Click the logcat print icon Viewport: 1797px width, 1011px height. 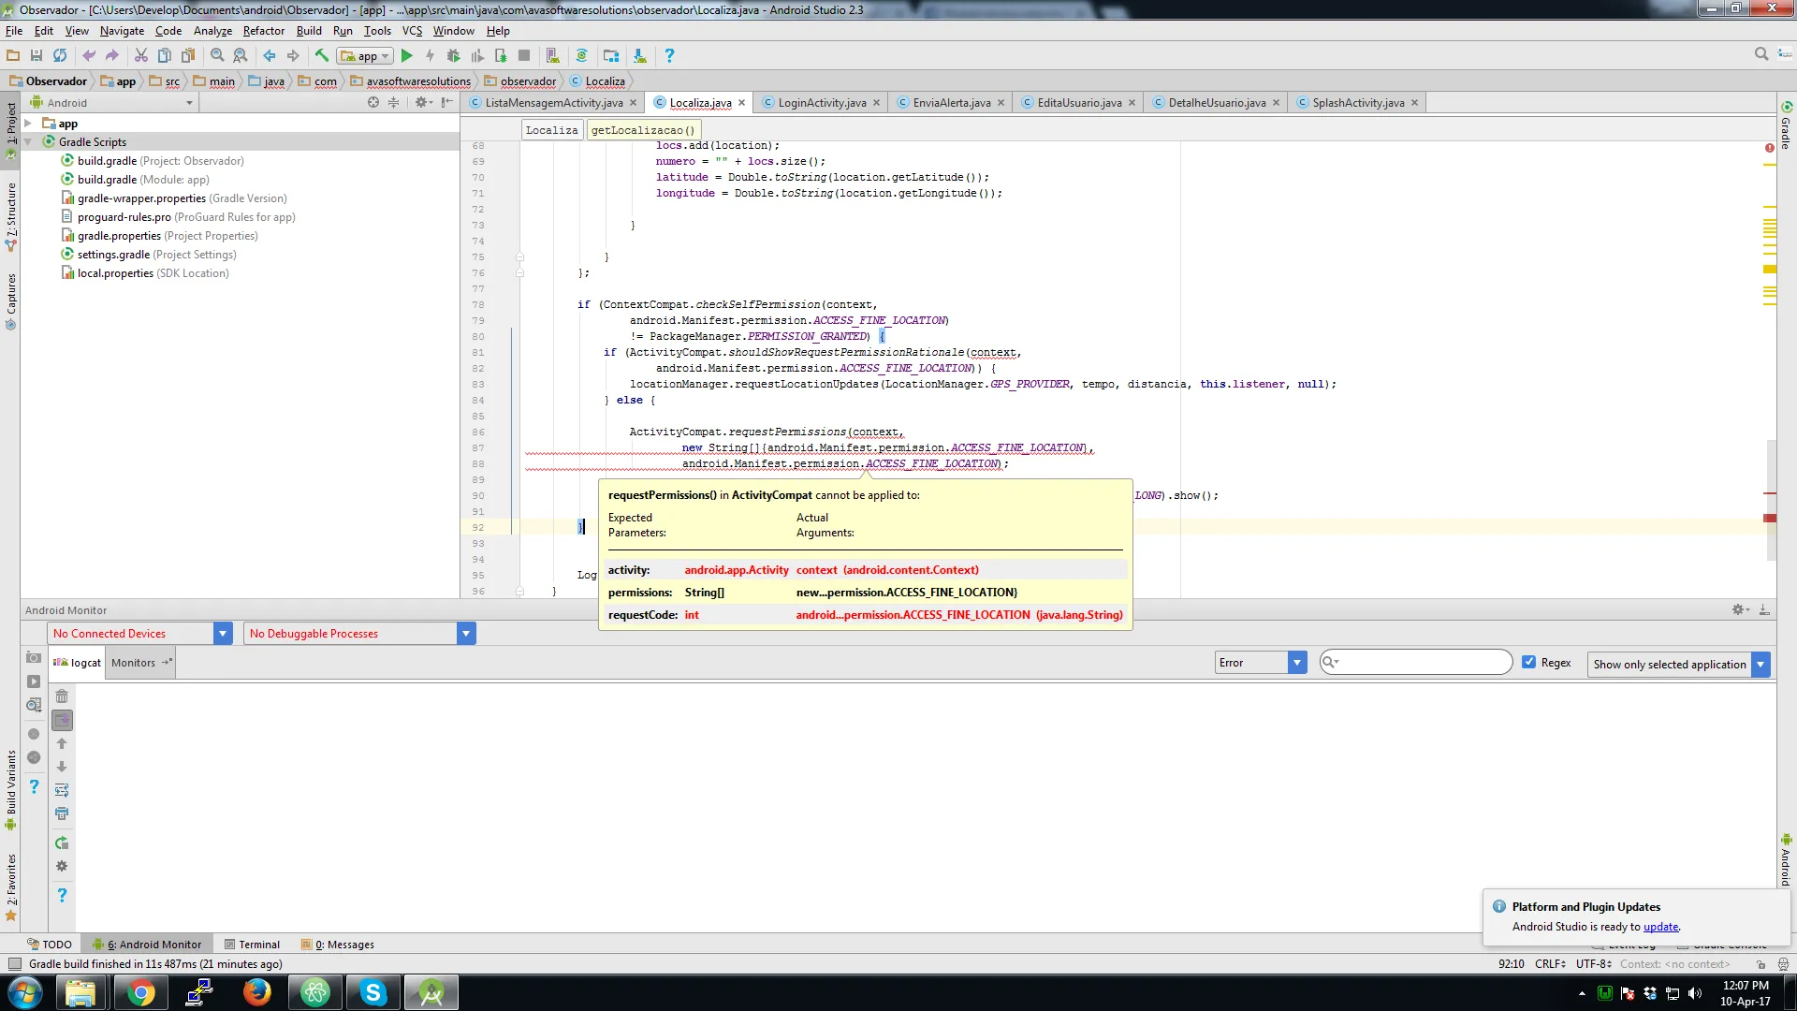[62, 813]
